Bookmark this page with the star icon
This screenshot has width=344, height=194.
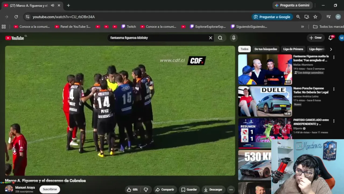click(x=315, y=17)
